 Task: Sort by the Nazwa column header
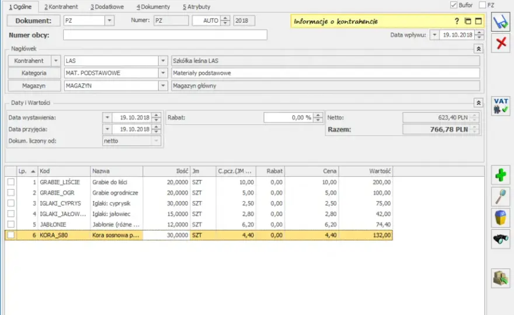pos(116,171)
